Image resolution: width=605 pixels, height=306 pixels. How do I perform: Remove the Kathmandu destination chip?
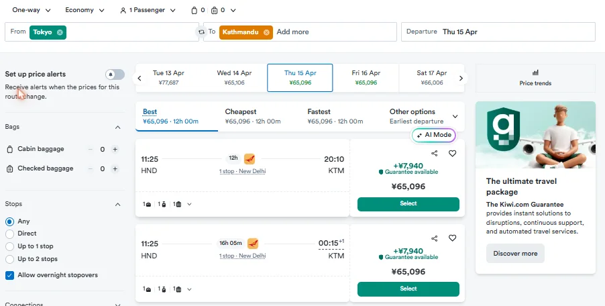pos(266,32)
